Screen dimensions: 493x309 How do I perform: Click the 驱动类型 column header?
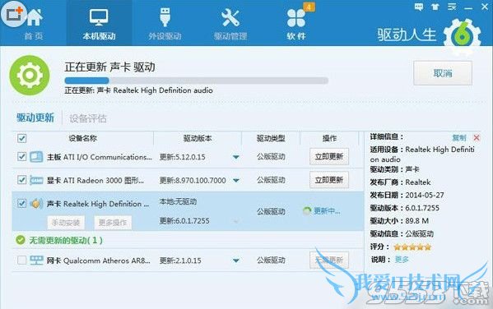(271, 138)
